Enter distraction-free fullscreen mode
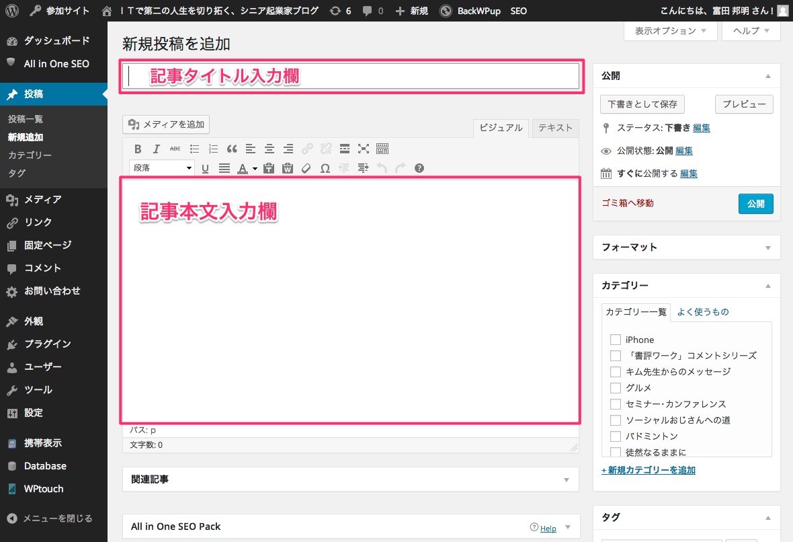This screenshot has height=542, width=793. [364, 149]
